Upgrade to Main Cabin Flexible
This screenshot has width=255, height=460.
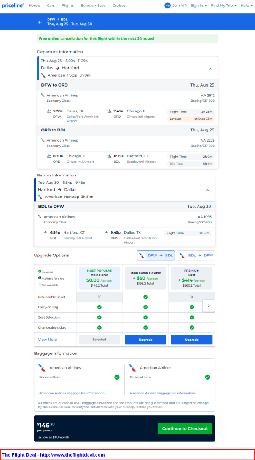click(x=145, y=340)
